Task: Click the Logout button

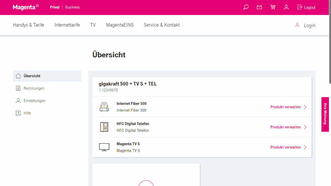Action: coord(306,7)
